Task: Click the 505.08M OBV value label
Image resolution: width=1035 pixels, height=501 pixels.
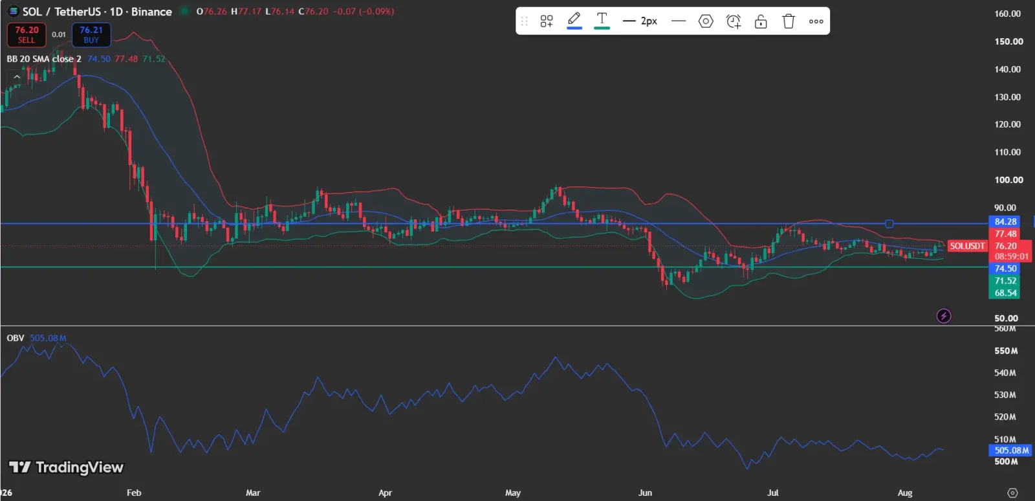Action: point(1012,451)
